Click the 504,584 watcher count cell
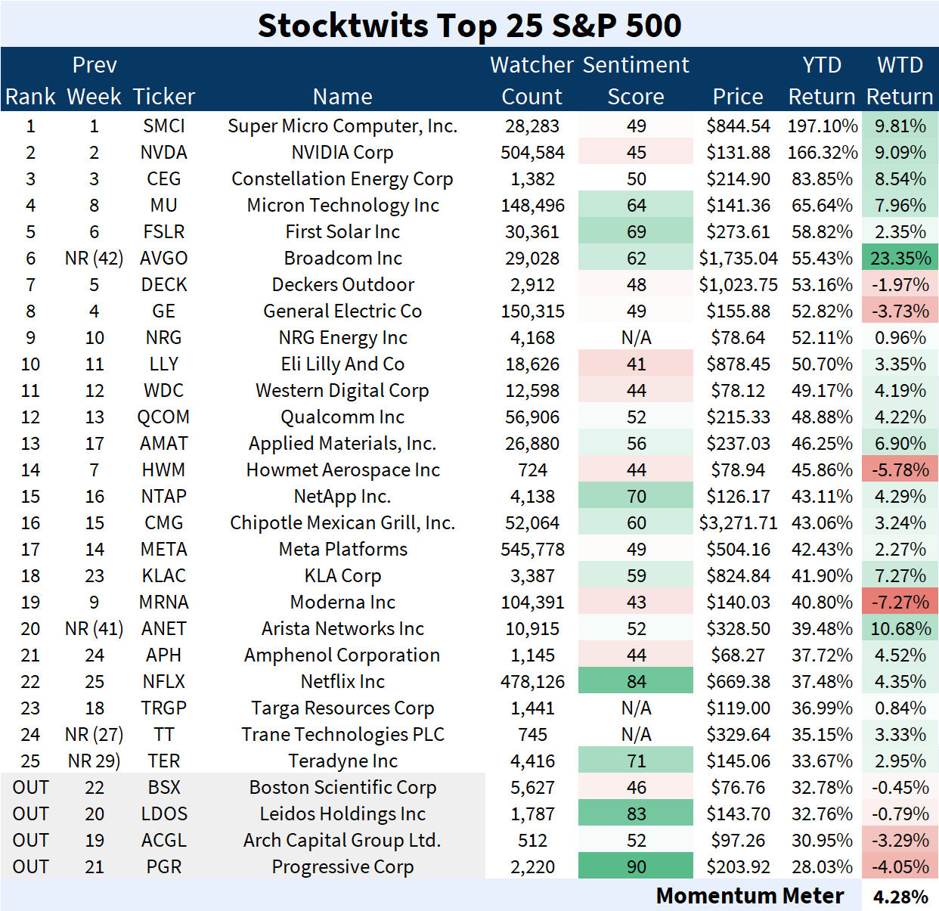The width and height of the screenshot is (939, 911). pyautogui.click(x=532, y=152)
